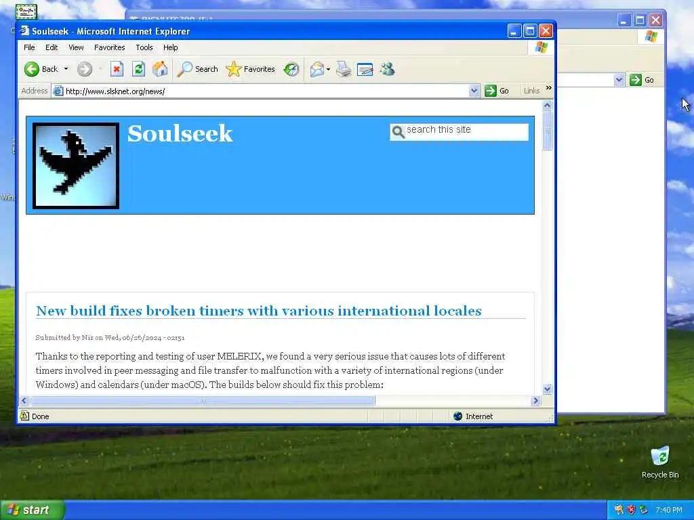Maximize the background Explorer window
The height and width of the screenshot is (520, 694).
[x=640, y=20]
